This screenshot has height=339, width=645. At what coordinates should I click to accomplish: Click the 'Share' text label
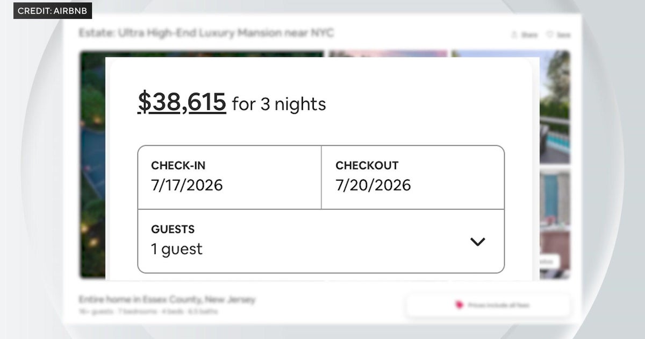(529, 35)
